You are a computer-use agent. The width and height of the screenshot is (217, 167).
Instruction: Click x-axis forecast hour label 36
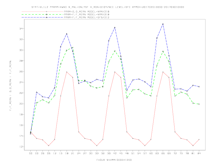(x=103, y=153)
